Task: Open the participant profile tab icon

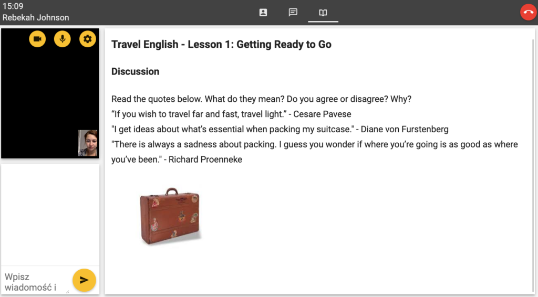Action: click(263, 12)
